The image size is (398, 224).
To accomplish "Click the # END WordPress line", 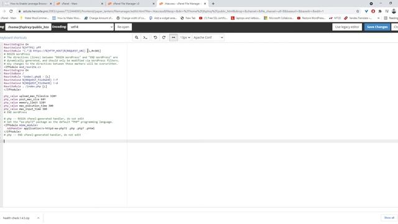I will (15, 112).
